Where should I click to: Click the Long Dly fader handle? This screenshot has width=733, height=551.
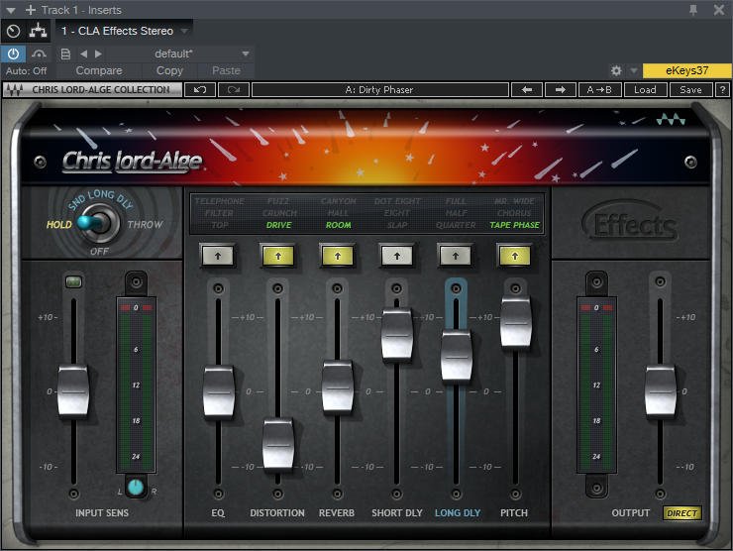(457, 357)
